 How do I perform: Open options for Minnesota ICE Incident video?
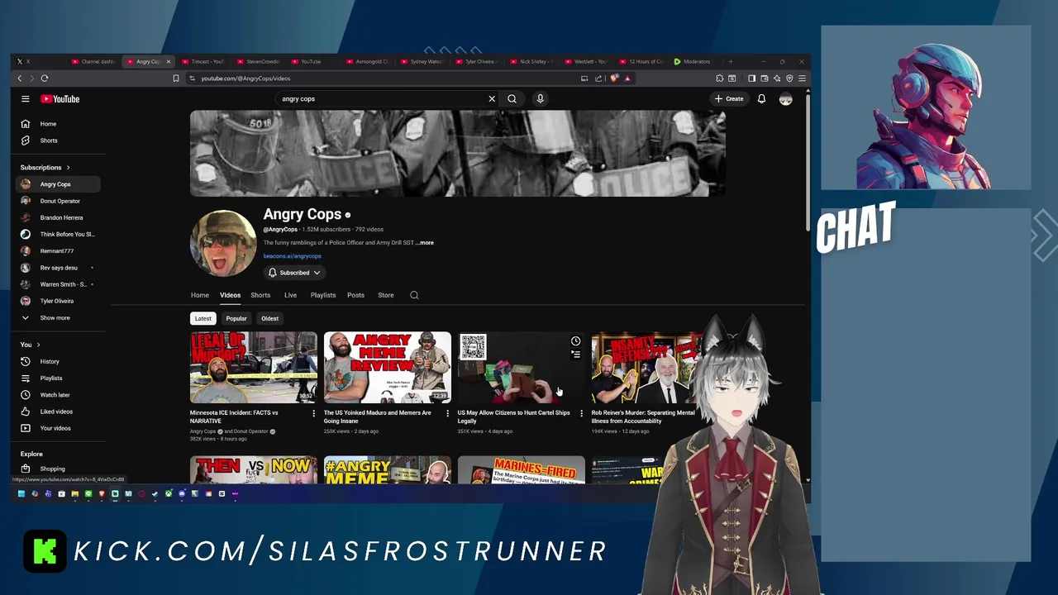[313, 413]
